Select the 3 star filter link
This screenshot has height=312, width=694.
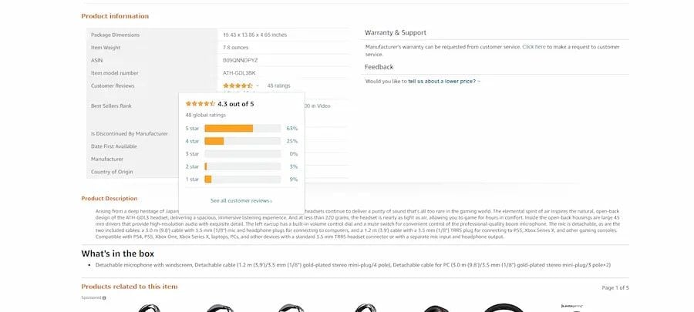[192, 154]
